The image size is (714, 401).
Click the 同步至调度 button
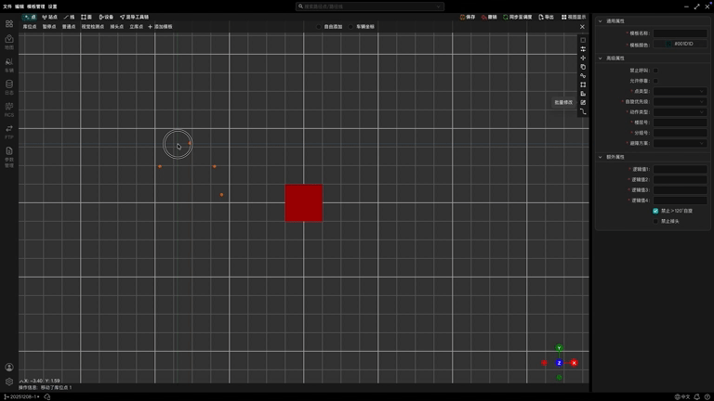click(518, 17)
